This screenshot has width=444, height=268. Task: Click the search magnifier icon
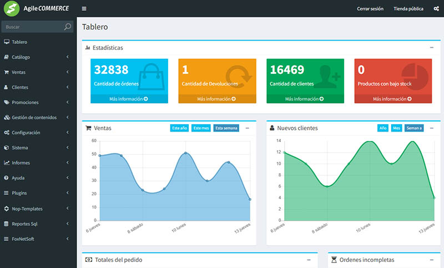click(67, 27)
